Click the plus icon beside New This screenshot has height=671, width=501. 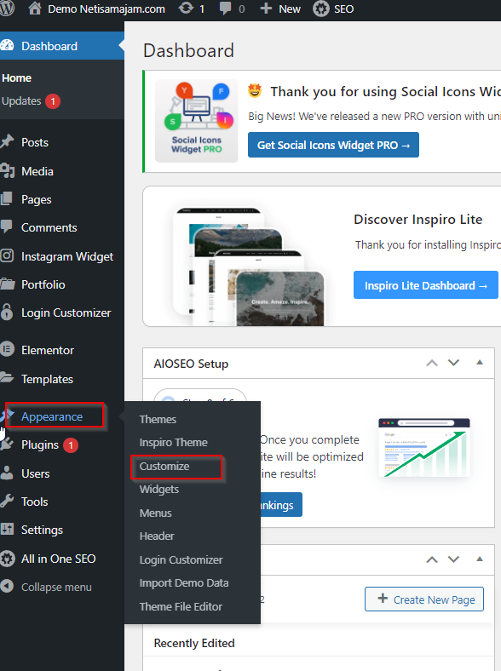[266, 9]
